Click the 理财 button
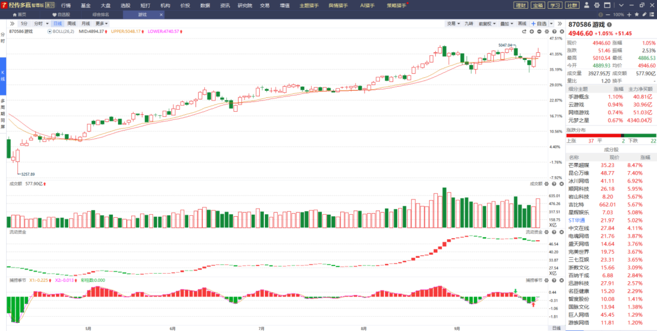657x331 pixels. pos(521,5)
